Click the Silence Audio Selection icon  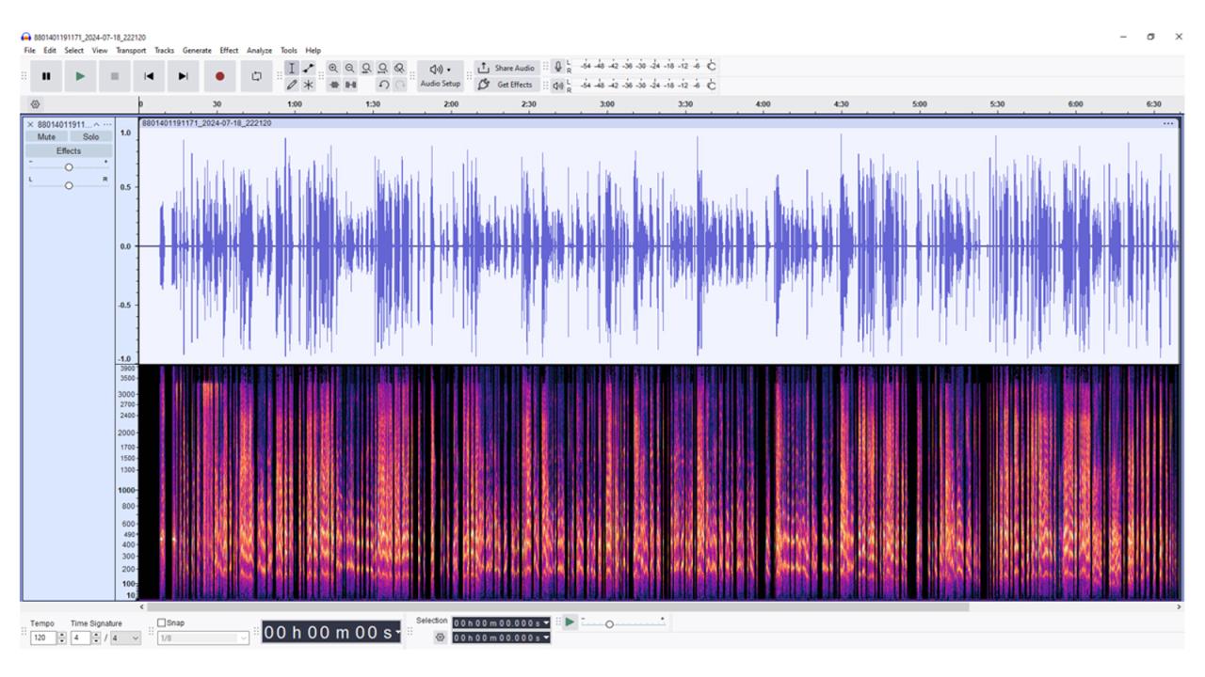point(351,84)
